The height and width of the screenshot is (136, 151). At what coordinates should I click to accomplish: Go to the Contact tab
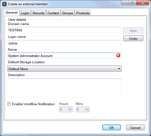53,13
